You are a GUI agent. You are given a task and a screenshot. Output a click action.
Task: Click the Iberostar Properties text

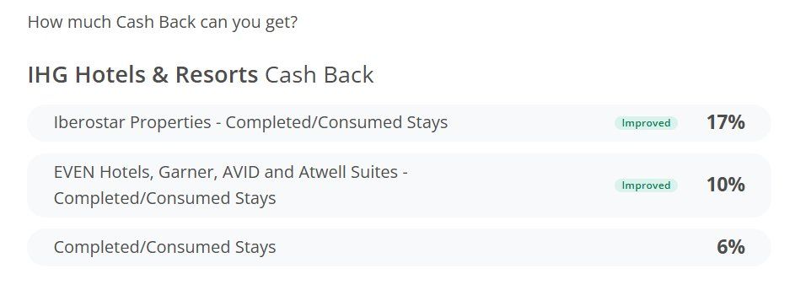pyautogui.click(x=132, y=122)
